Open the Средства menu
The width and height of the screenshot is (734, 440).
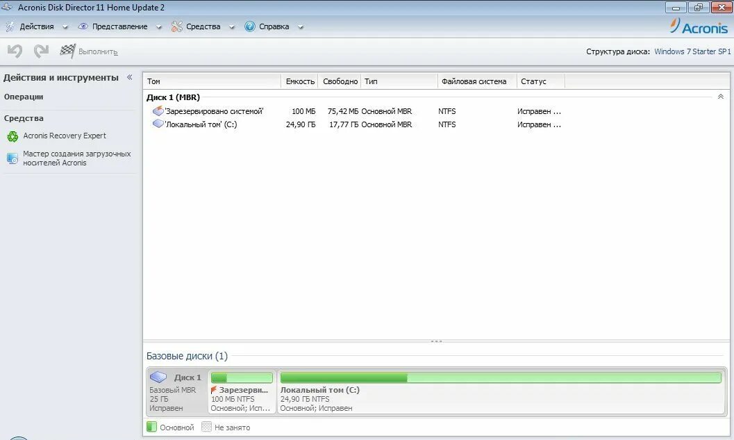(203, 26)
